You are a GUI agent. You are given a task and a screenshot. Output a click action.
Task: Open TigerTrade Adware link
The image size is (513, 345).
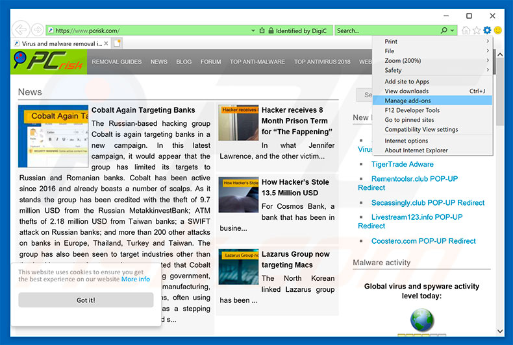pos(403,164)
